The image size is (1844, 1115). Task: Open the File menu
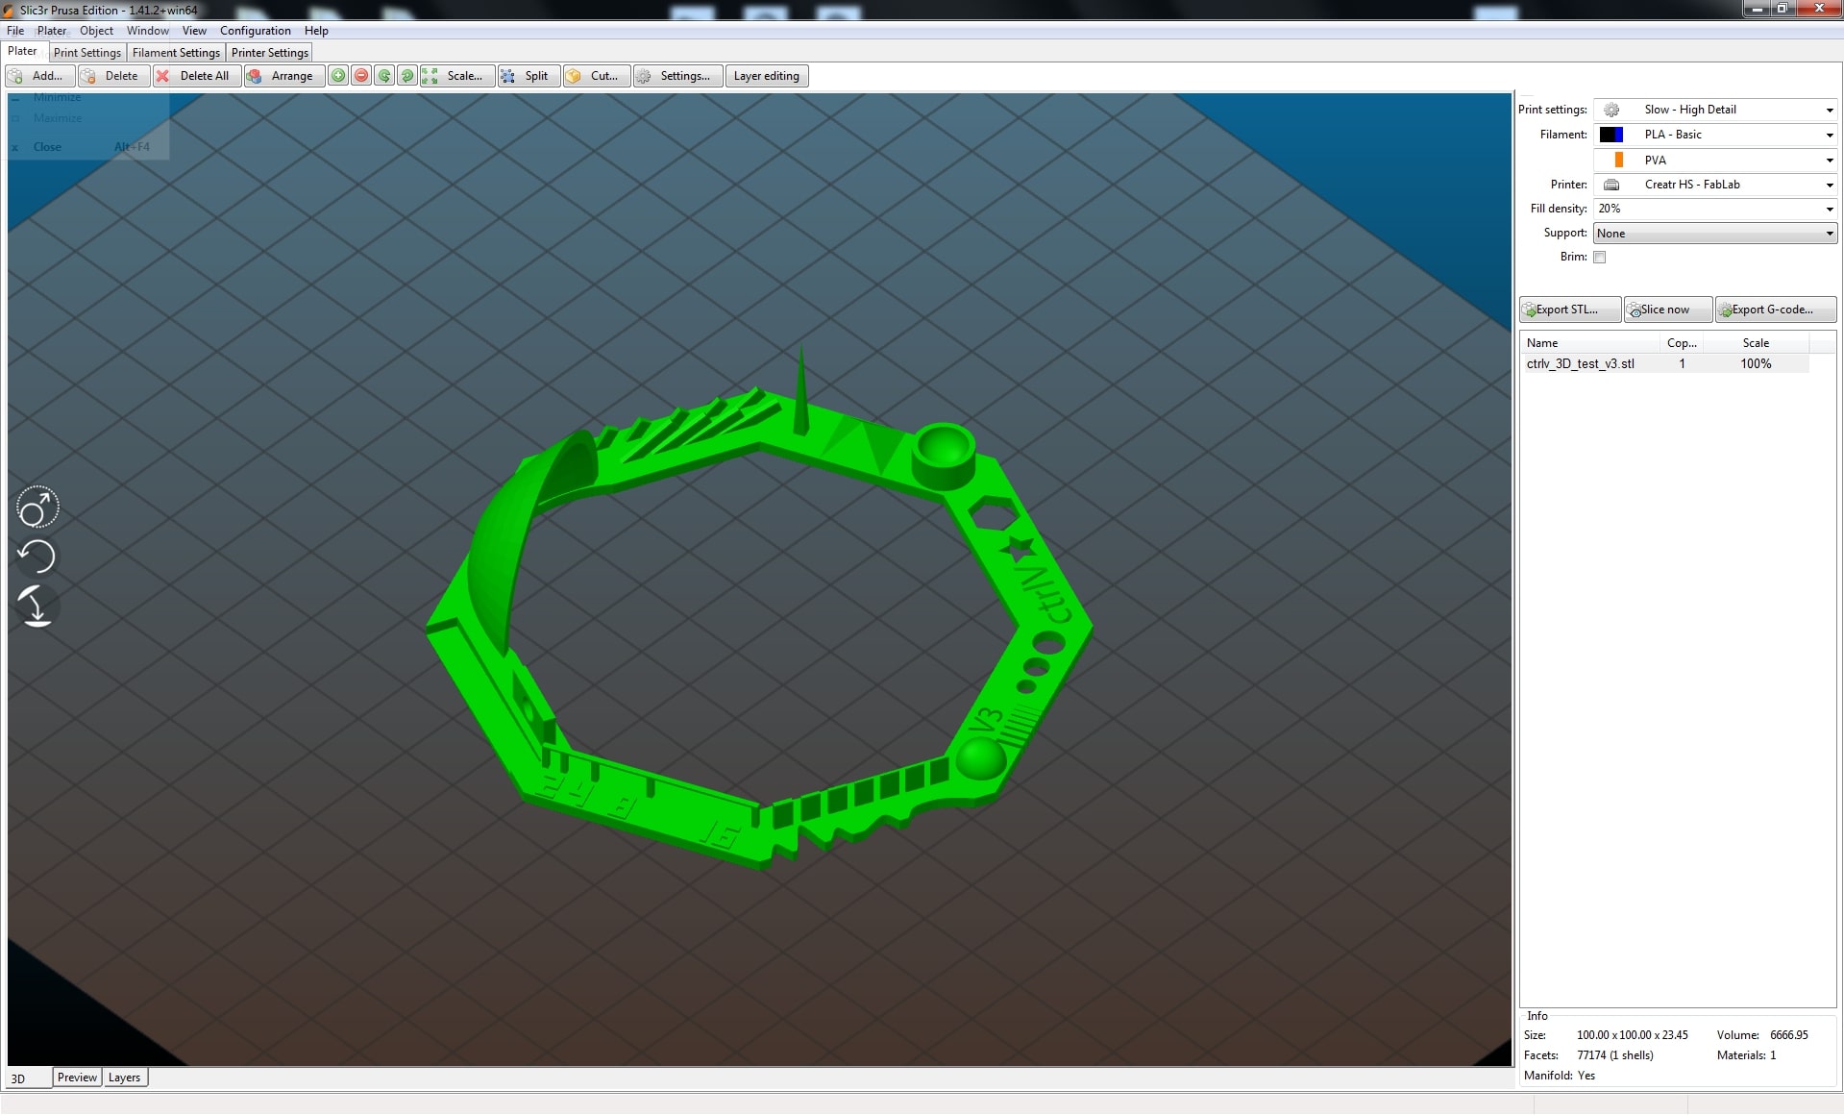(x=15, y=31)
